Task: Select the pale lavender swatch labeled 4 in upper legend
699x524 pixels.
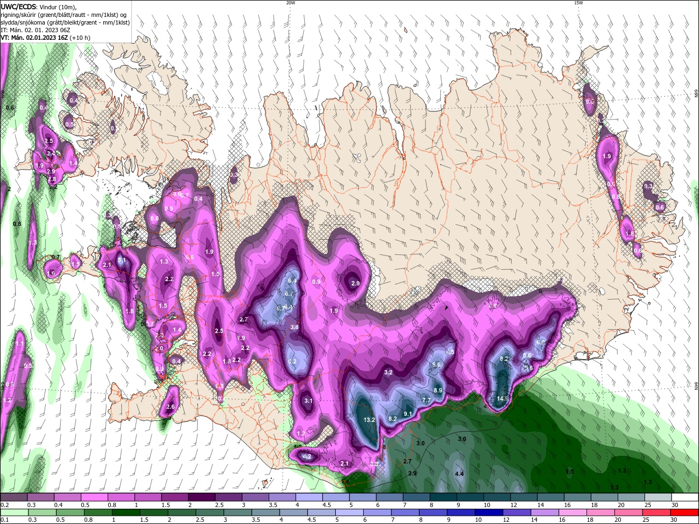Action: tap(308, 498)
